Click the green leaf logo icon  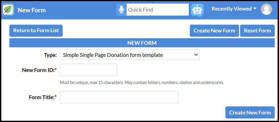[8, 10]
